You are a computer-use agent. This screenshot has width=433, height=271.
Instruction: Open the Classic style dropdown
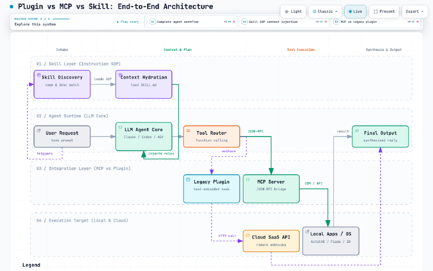tap(325, 11)
